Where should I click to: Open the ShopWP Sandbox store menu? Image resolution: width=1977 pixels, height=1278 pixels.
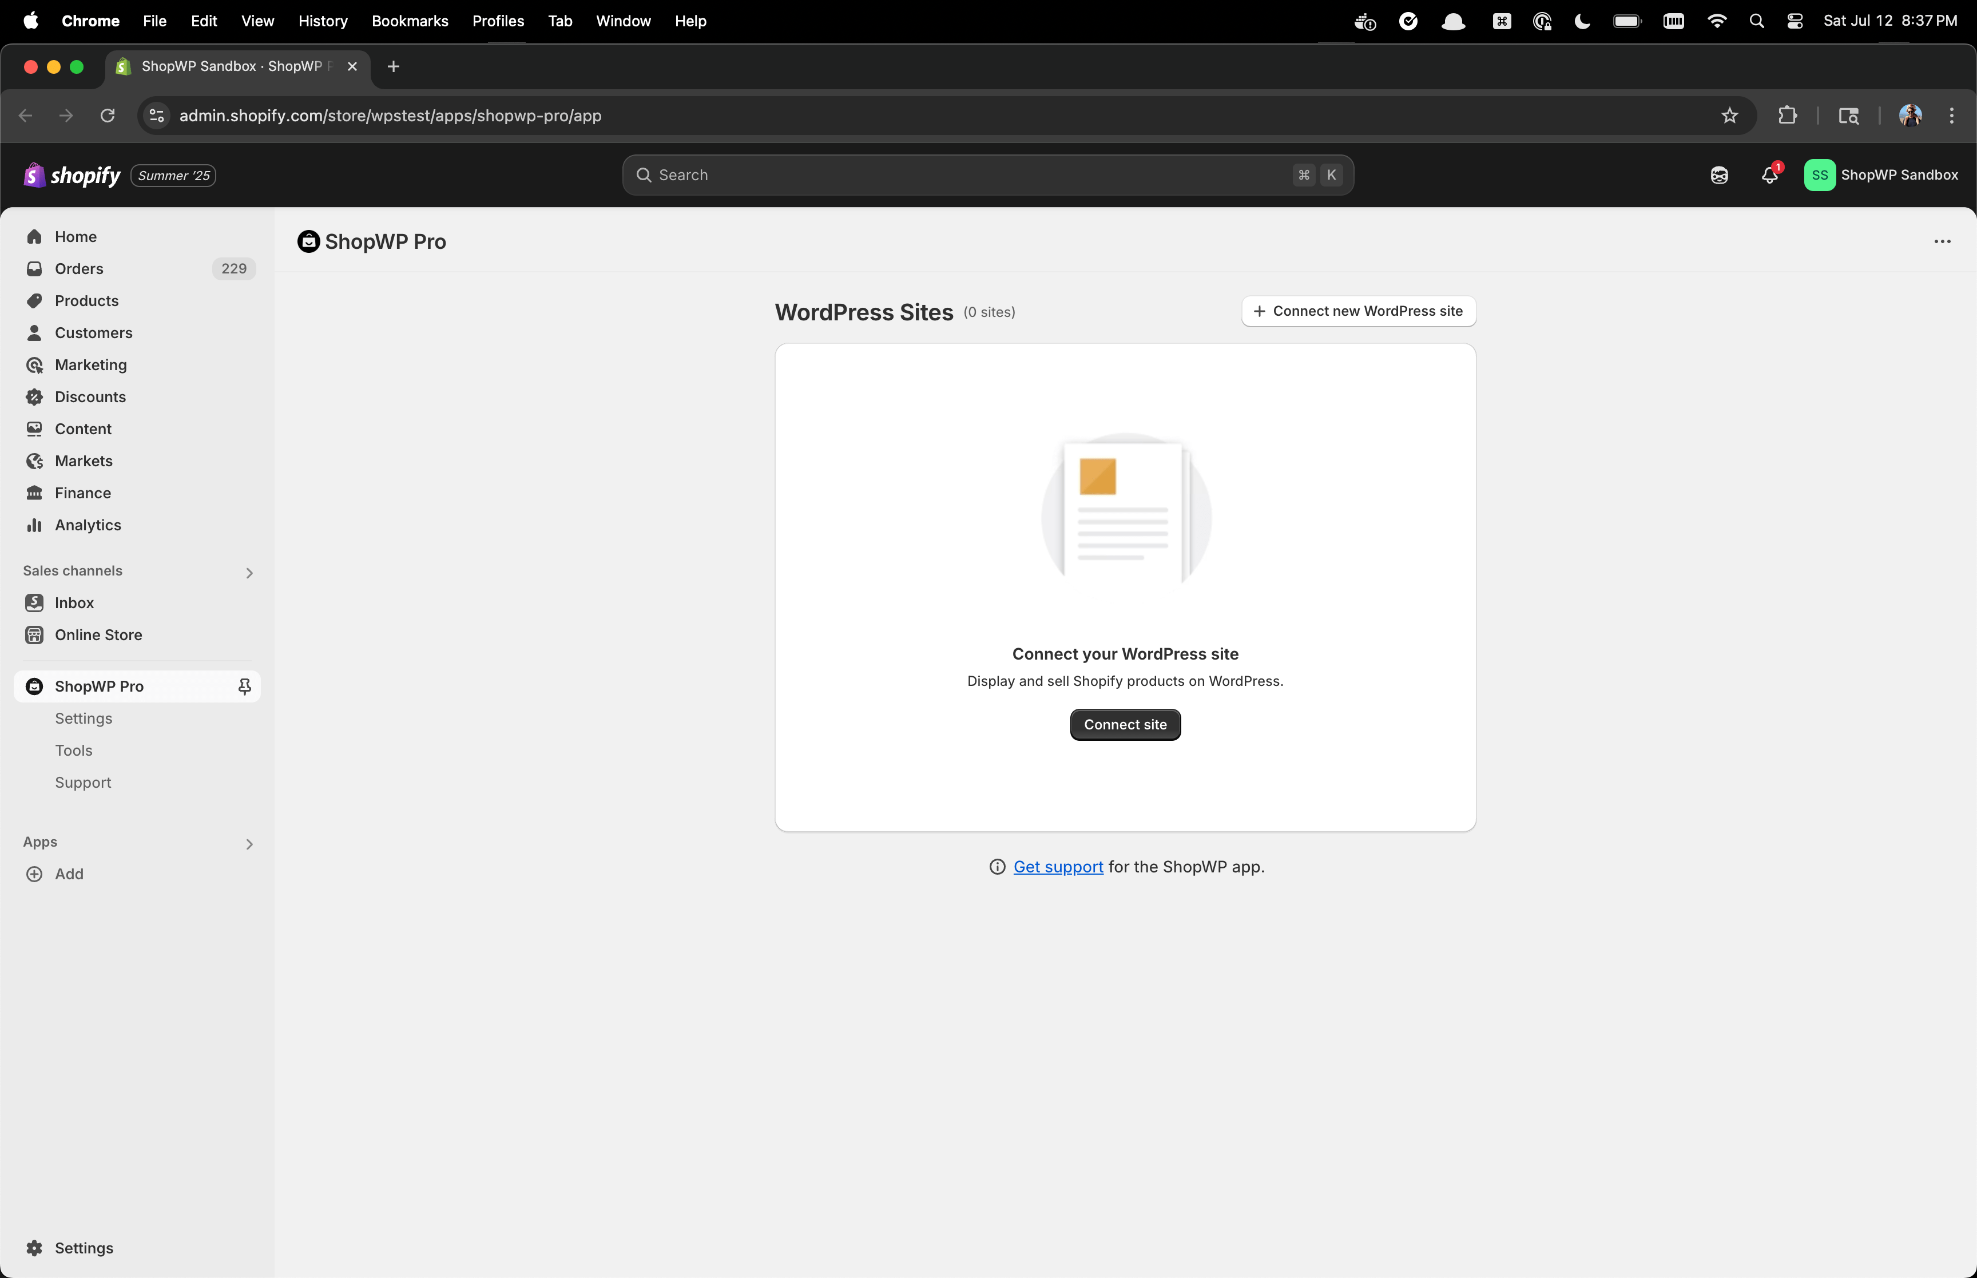click(x=1881, y=175)
